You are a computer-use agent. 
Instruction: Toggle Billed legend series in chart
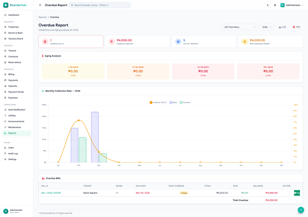[x=173, y=102]
